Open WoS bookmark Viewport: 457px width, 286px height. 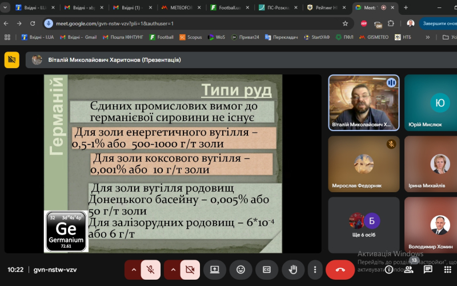tap(217, 37)
